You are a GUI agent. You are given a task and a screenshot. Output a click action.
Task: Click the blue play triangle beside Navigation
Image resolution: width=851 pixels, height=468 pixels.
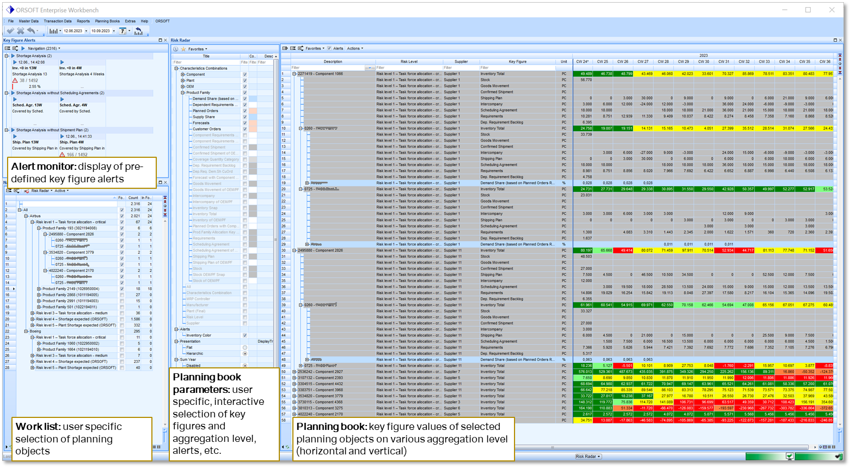click(x=23, y=48)
